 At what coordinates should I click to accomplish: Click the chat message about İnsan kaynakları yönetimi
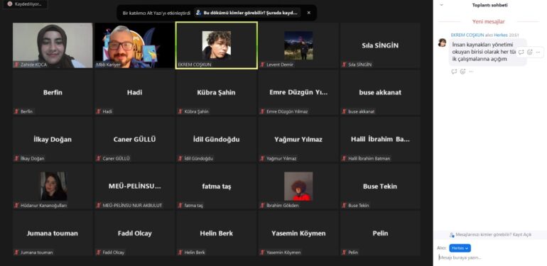(x=487, y=52)
